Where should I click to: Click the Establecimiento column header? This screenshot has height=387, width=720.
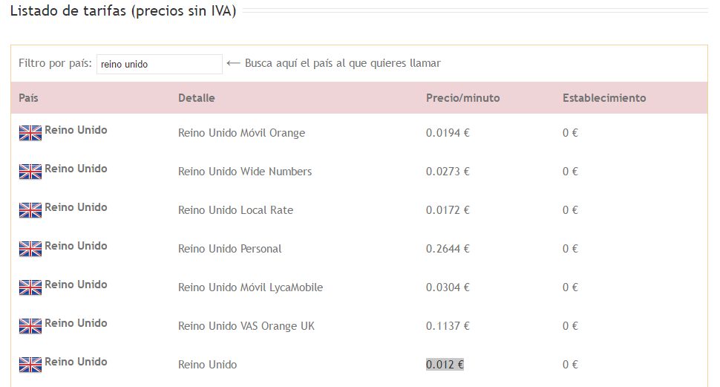pos(604,98)
